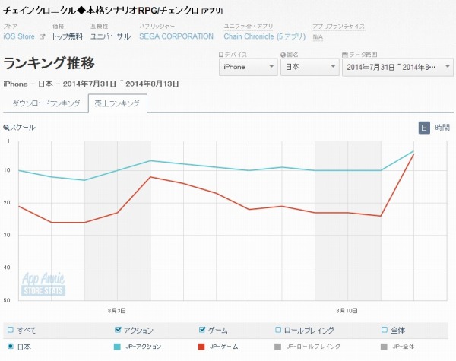The image size is (456, 361).
Task: Open the SEGA CORPORATION publisher link
Action: [176, 36]
